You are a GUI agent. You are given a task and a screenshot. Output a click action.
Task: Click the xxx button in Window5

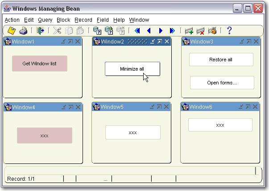[133, 132]
